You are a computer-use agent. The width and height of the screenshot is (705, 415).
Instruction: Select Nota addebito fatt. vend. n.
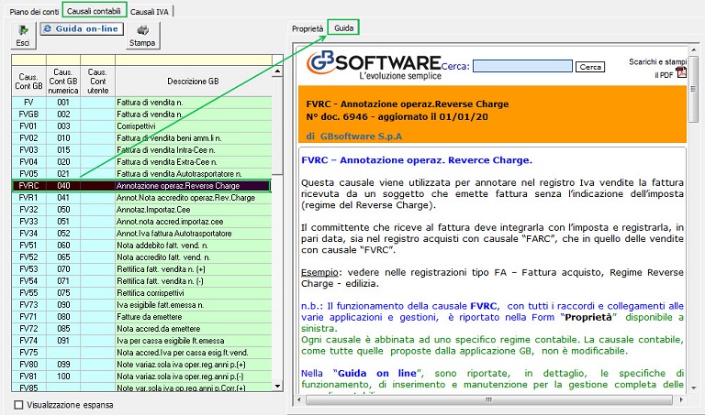tap(141, 246)
